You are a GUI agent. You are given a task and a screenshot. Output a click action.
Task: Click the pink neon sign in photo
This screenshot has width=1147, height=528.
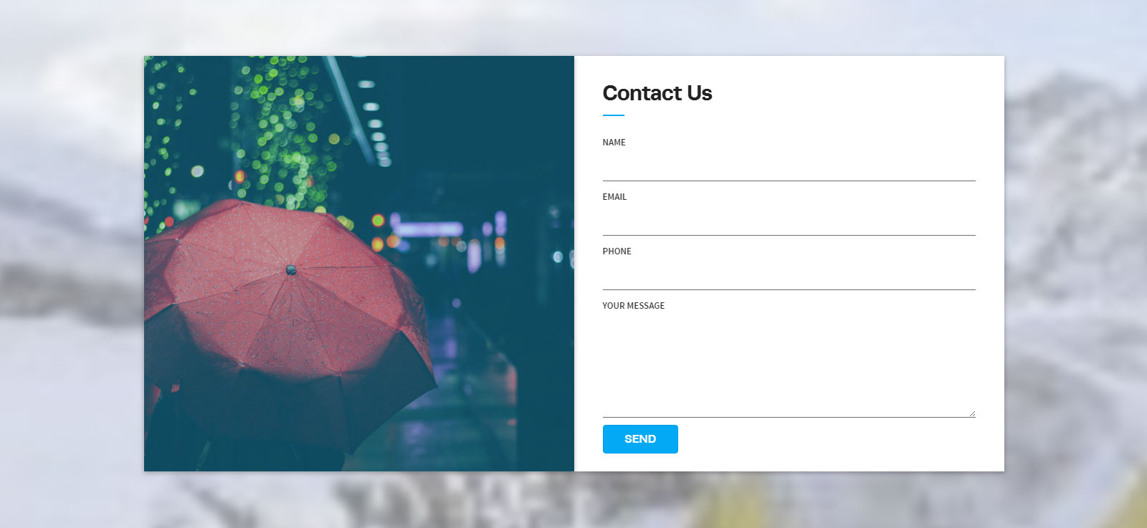tap(428, 229)
